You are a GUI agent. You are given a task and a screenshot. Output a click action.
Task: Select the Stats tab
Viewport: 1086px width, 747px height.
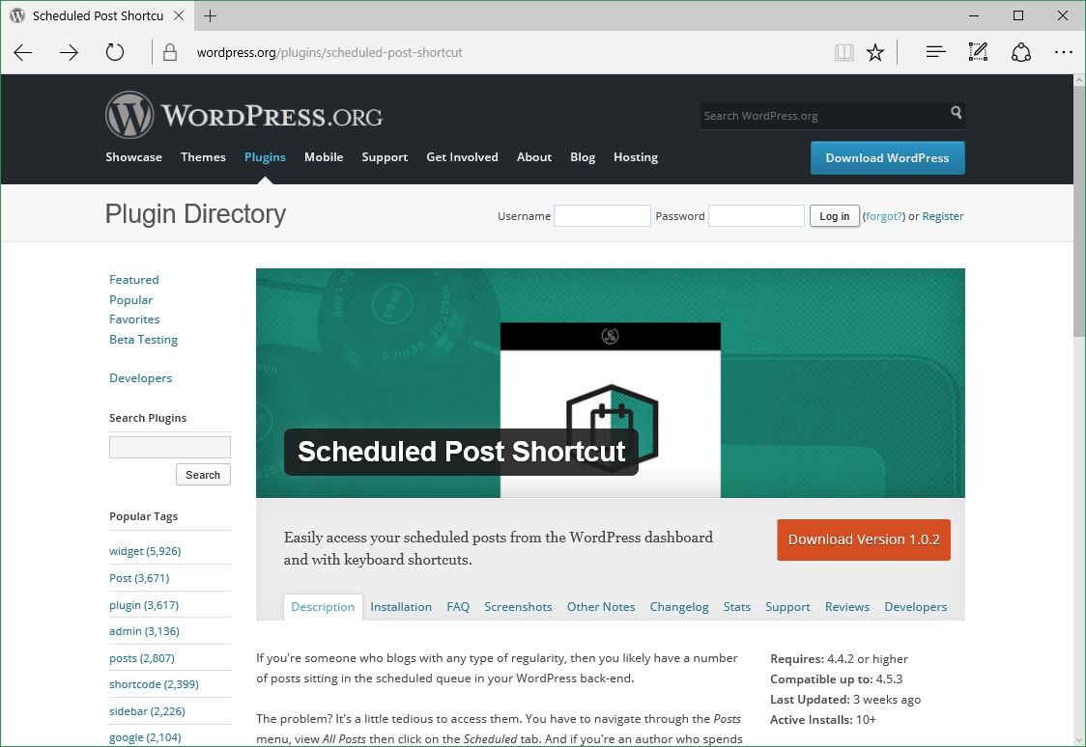pos(737,607)
